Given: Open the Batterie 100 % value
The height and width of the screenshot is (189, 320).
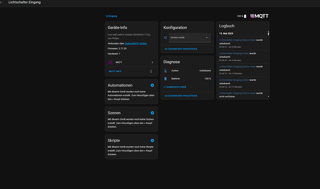Looking at the screenshot, I should coord(208,79).
